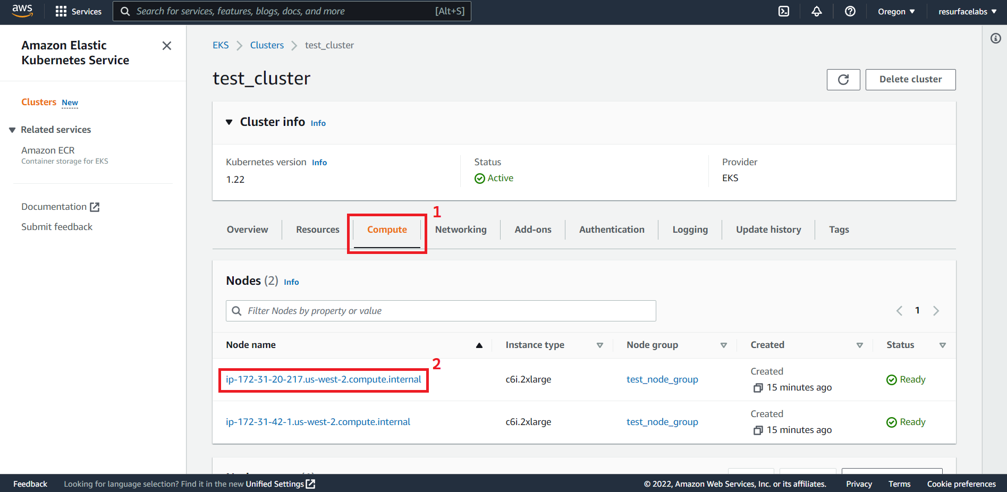Click the Active status text

tap(501, 178)
